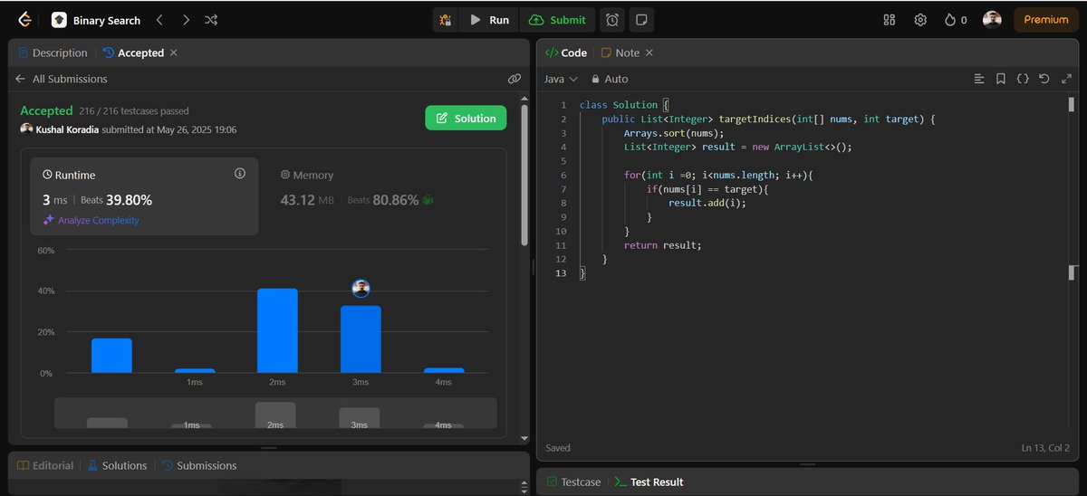Click "Ln 13, Col 2" status indicator
Screen dimensions: 1087x496
(1045, 448)
